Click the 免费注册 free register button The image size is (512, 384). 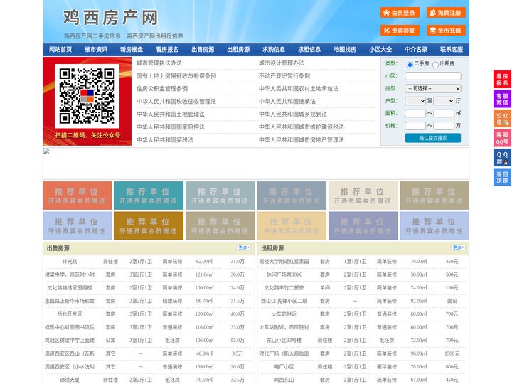click(446, 13)
